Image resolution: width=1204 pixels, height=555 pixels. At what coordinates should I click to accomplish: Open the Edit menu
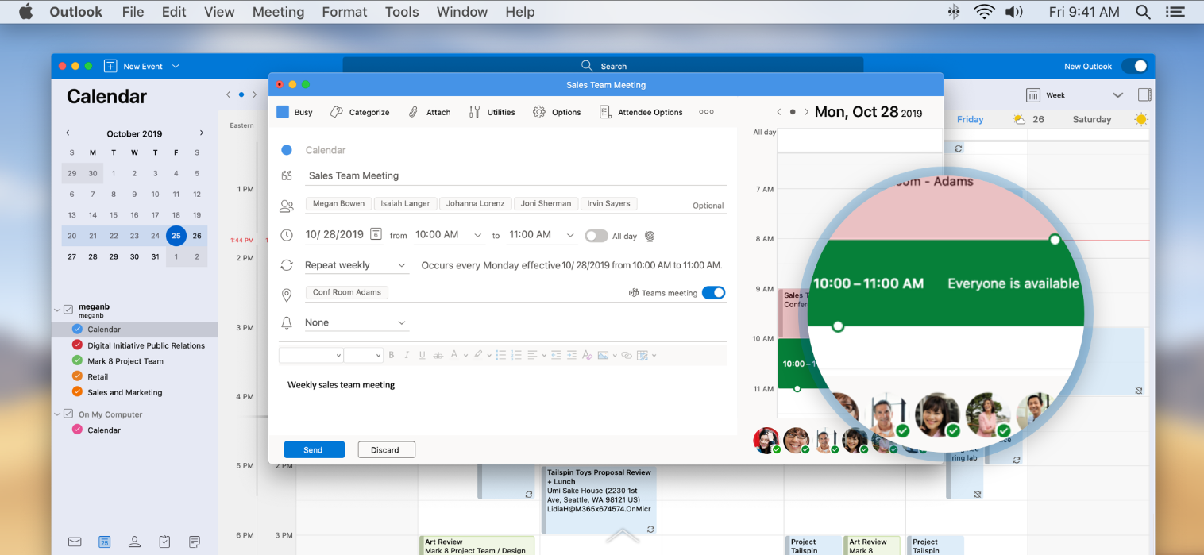click(174, 12)
